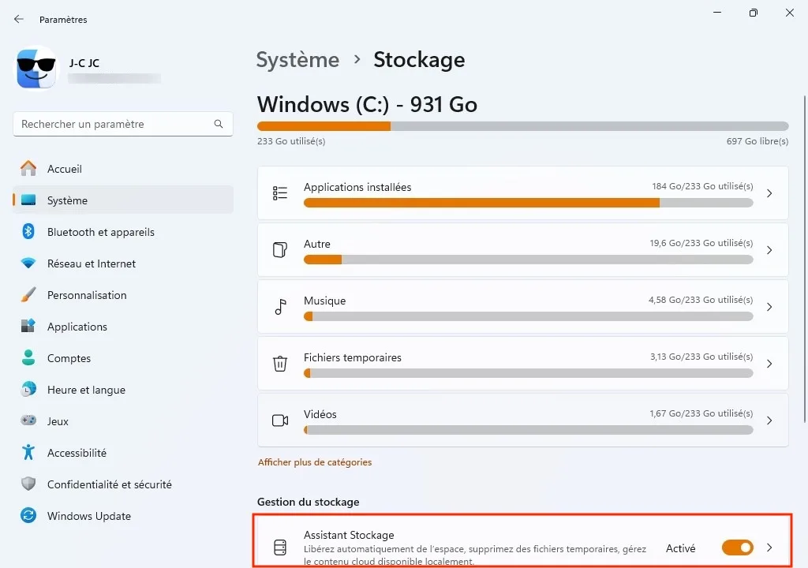Click the Musique note icon
Viewport: 808px width, 568px height.
point(280,307)
